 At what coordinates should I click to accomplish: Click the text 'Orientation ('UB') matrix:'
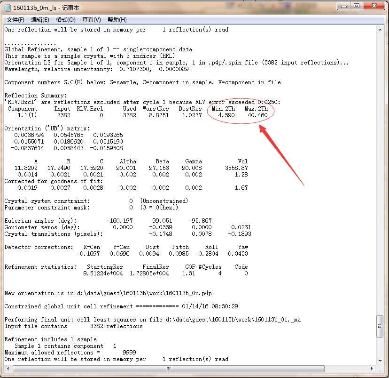47,129
